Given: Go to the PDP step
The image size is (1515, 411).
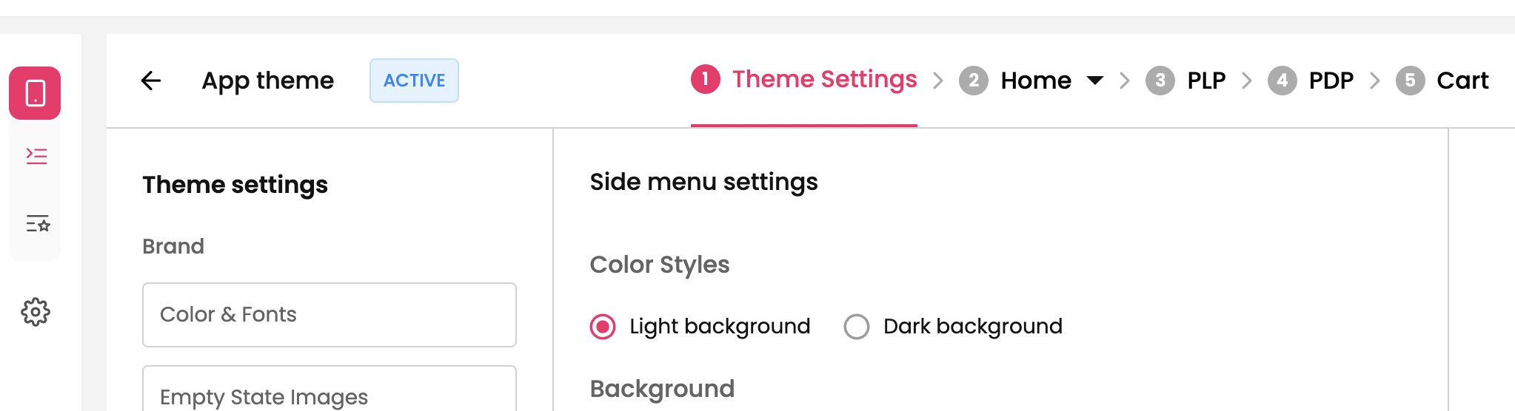Looking at the screenshot, I should (x=1331, y=81).
